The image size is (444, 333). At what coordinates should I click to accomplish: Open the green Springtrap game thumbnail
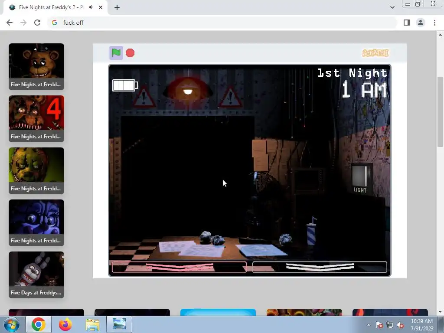click(36, 171)
